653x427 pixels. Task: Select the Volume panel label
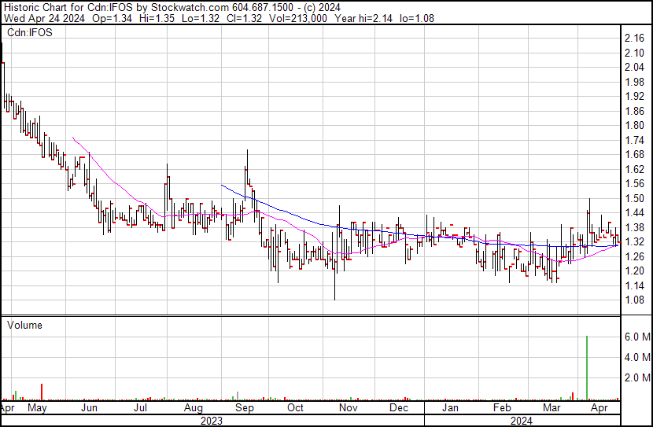(24, 325)
